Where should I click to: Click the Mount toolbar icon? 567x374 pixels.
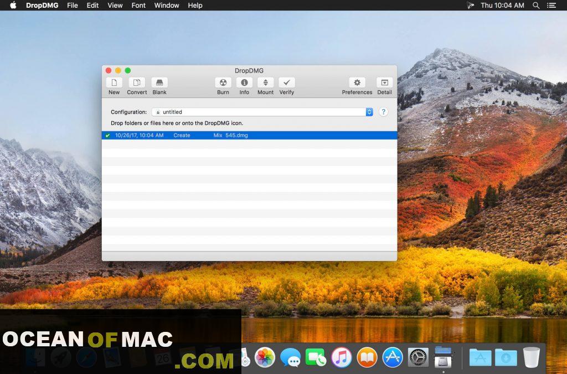pyautogui.click(x=265, y=83)
